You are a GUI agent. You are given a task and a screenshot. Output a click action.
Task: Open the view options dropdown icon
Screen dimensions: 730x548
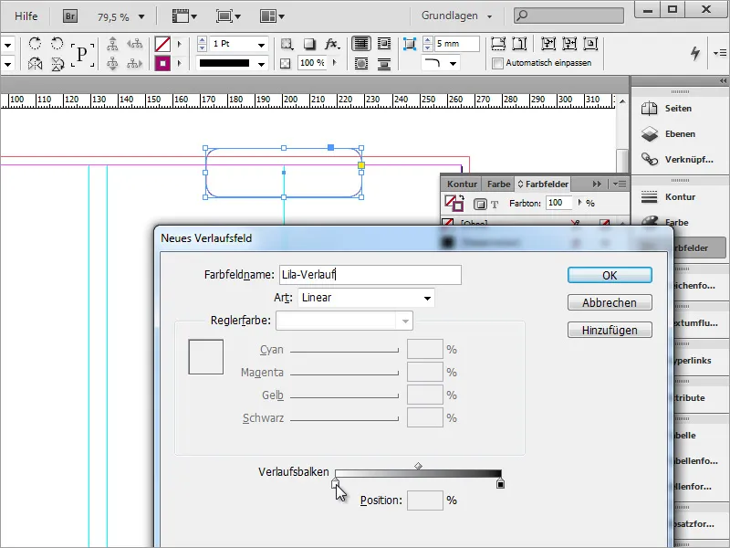(x=184, y=16)
